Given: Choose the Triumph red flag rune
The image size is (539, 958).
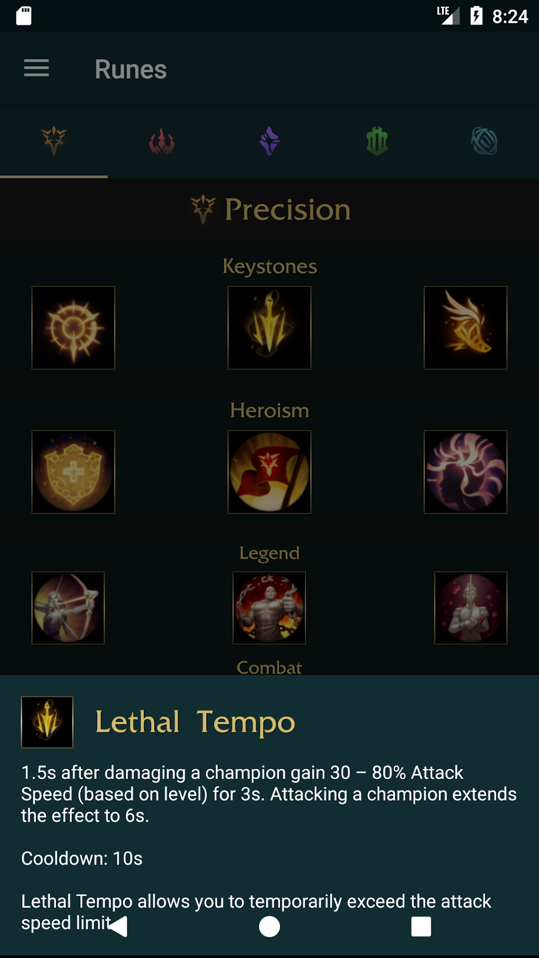Looking at the screenshot, I should (269, 472).
